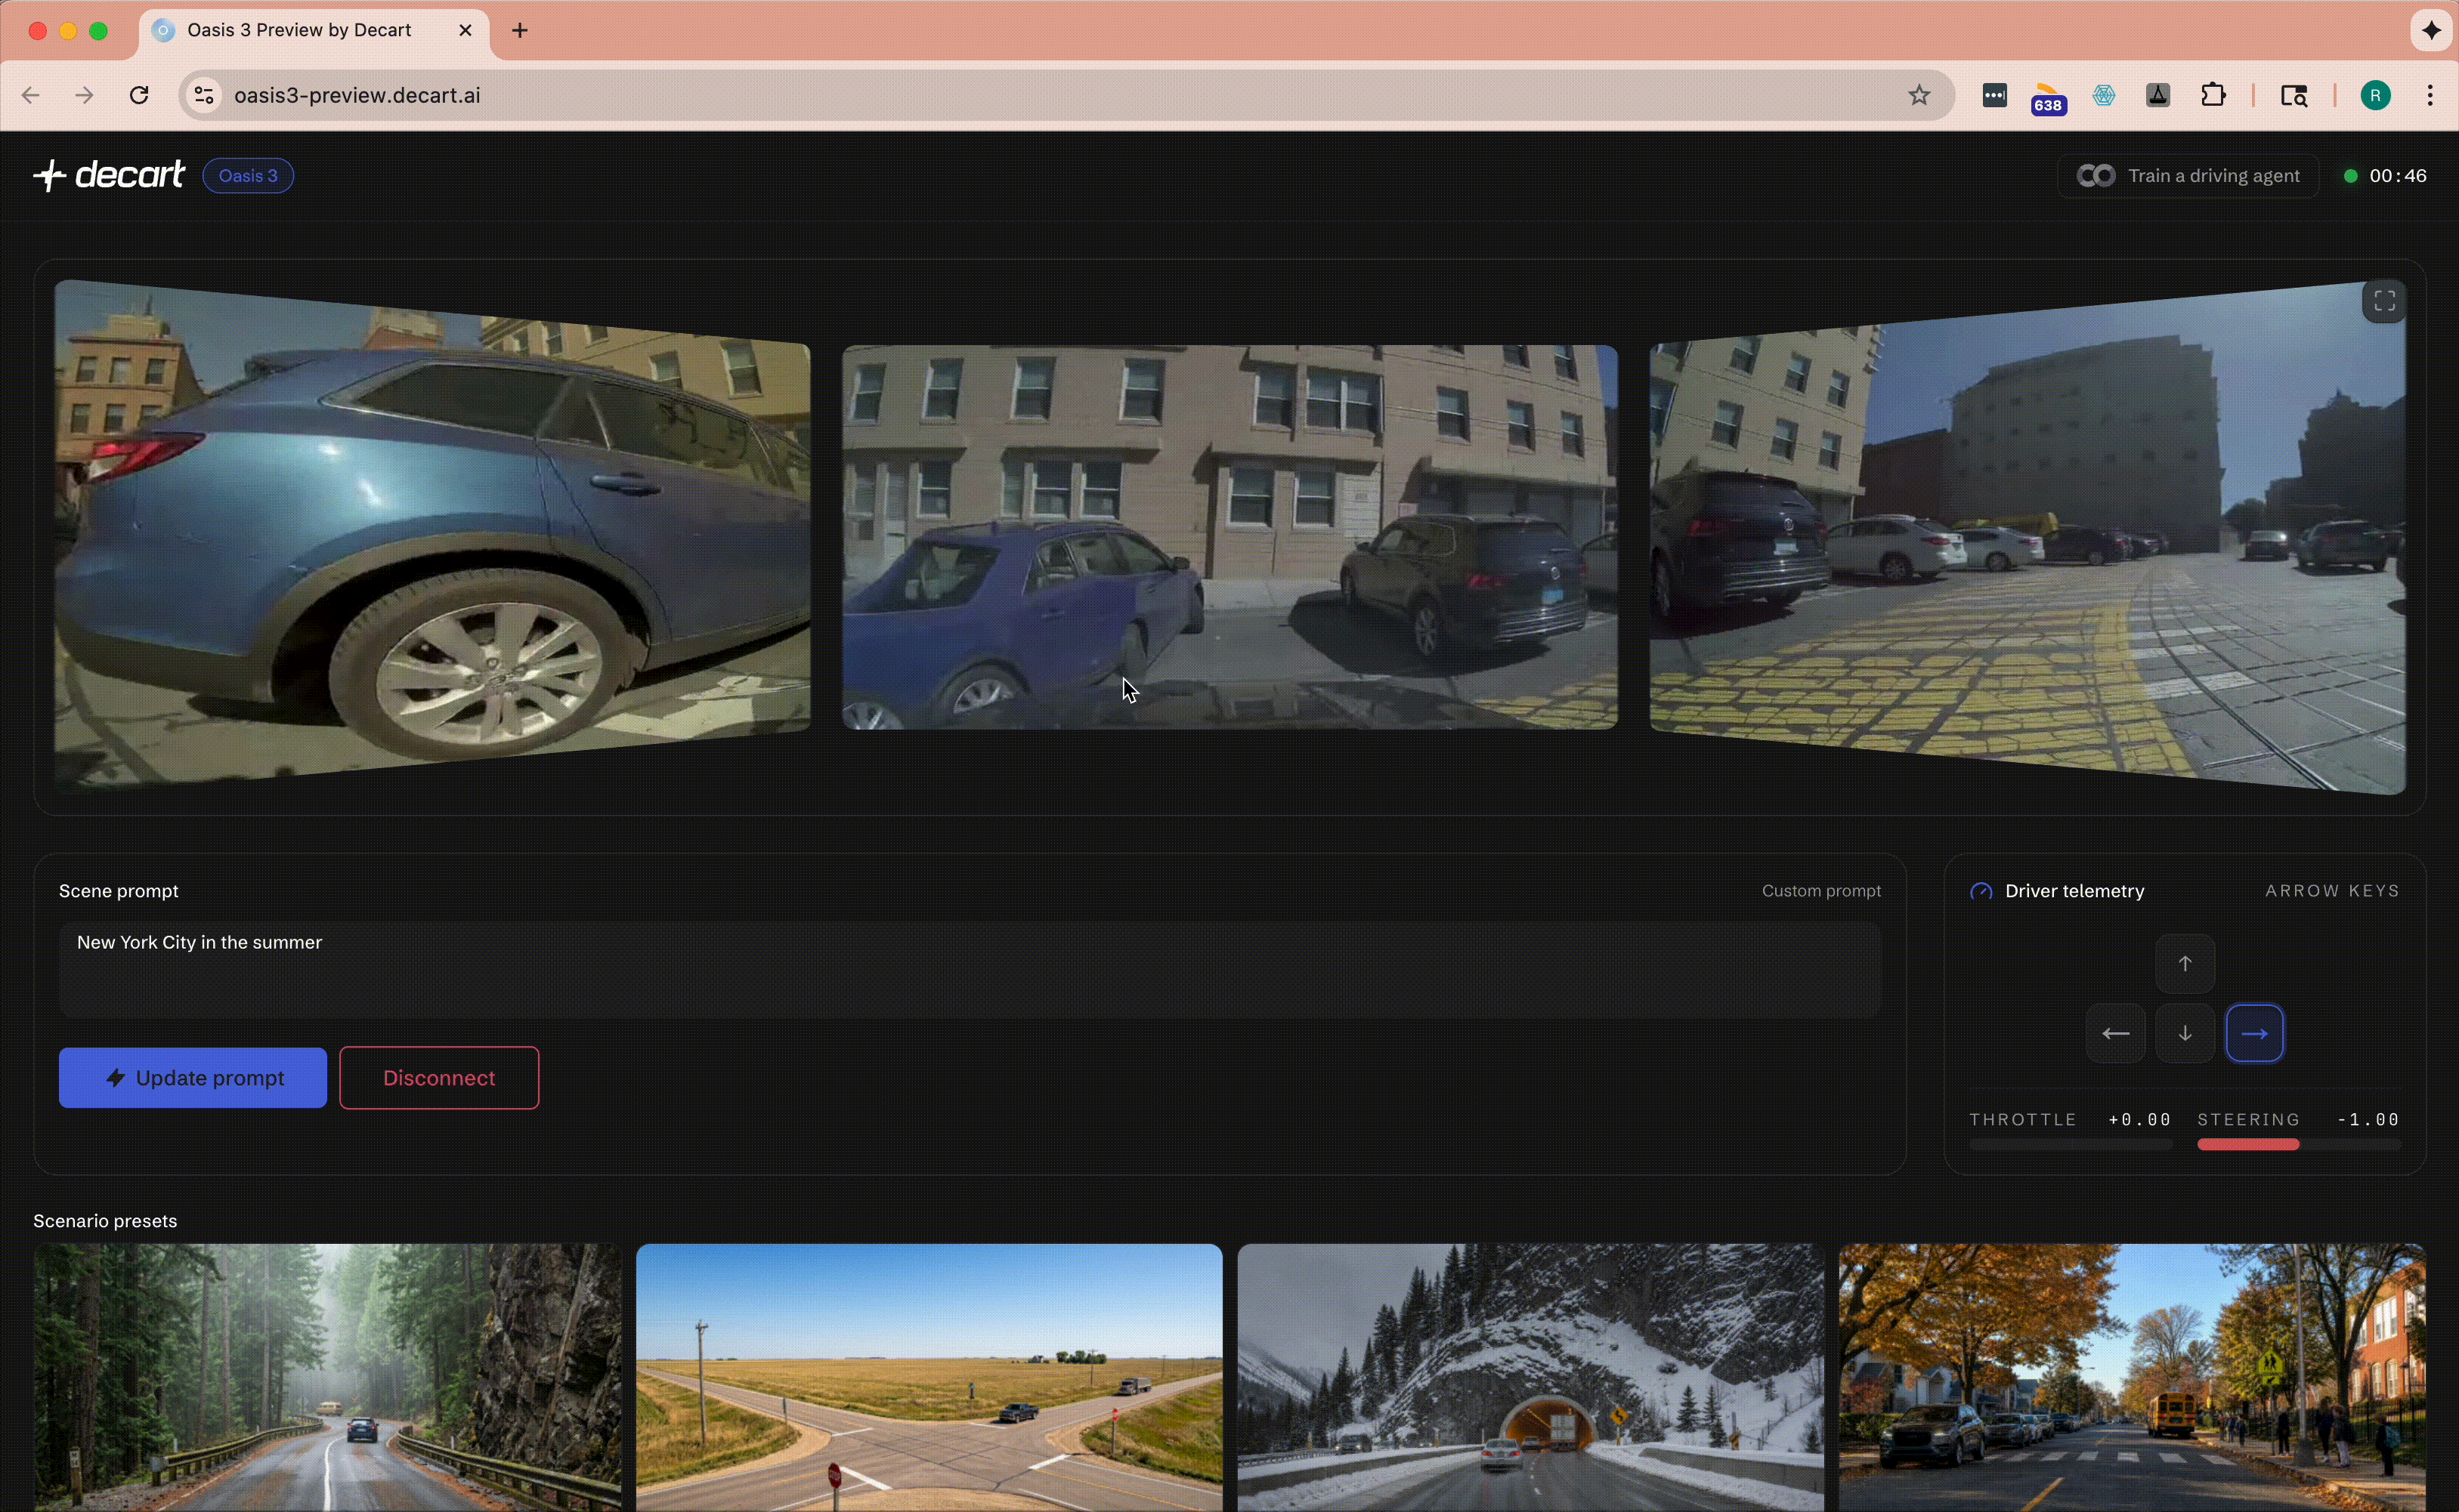The height and width of the screenshot is (1512, 2459).
Task: Click the first dark extension icon in toolbar
Action: [1993, 96]
